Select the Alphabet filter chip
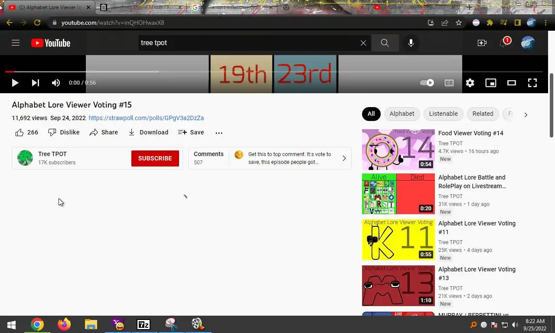This screenshot has width=555, height=333. tap(402, 114)
